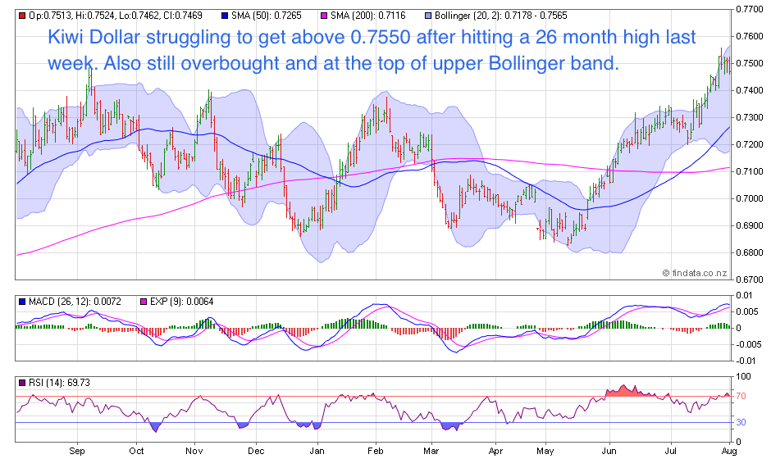Viewport: 771px width, 459px height.
Task: Click the MACD axis 0.01 label
Action: coord(743,295)
